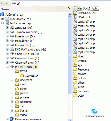
Task: Select the capture0.bmp file icon
Action: (x=75, y=52)
